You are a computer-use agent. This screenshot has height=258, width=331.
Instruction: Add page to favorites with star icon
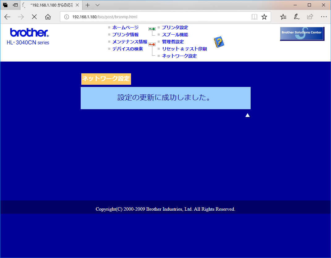(x=264, y=17)
